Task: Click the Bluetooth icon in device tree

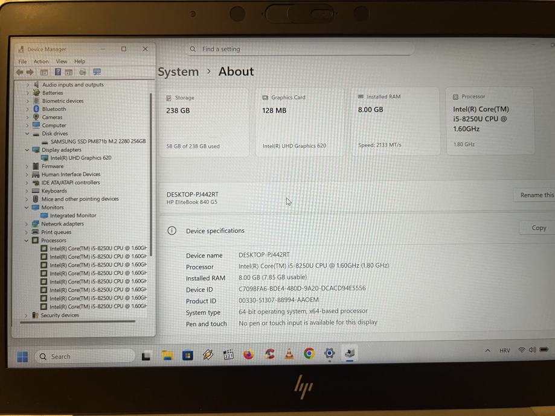Action: [x=36, y=109]
